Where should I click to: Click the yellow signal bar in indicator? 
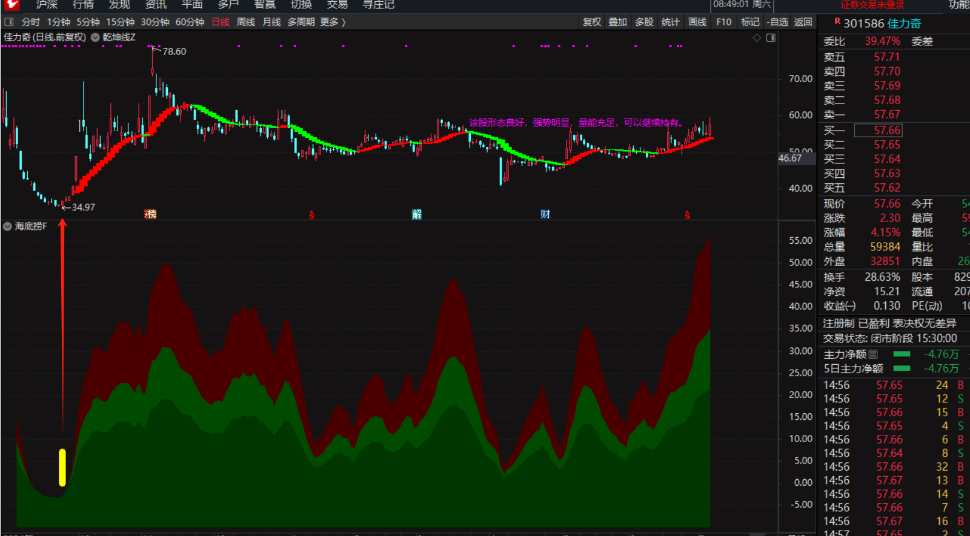(x=62, y=467)
